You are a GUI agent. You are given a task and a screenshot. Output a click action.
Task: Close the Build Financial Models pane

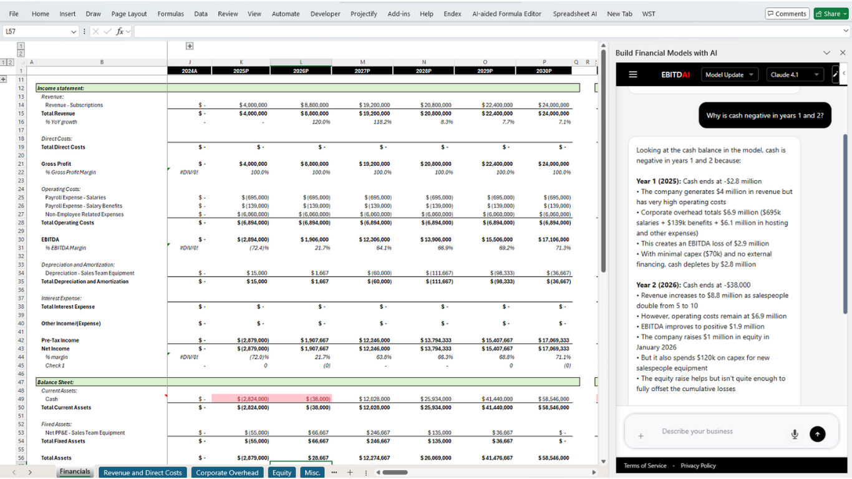click(843, 53)
